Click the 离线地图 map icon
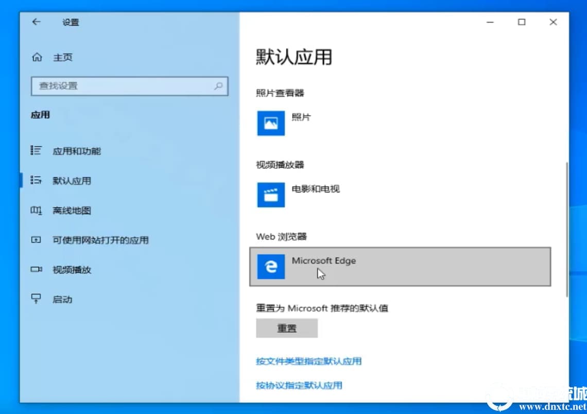The image size is (587, 414). (36, 211)
